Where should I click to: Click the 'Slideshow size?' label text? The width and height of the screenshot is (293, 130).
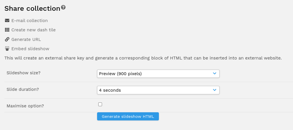pyautogui.click(x=24, y=73)
